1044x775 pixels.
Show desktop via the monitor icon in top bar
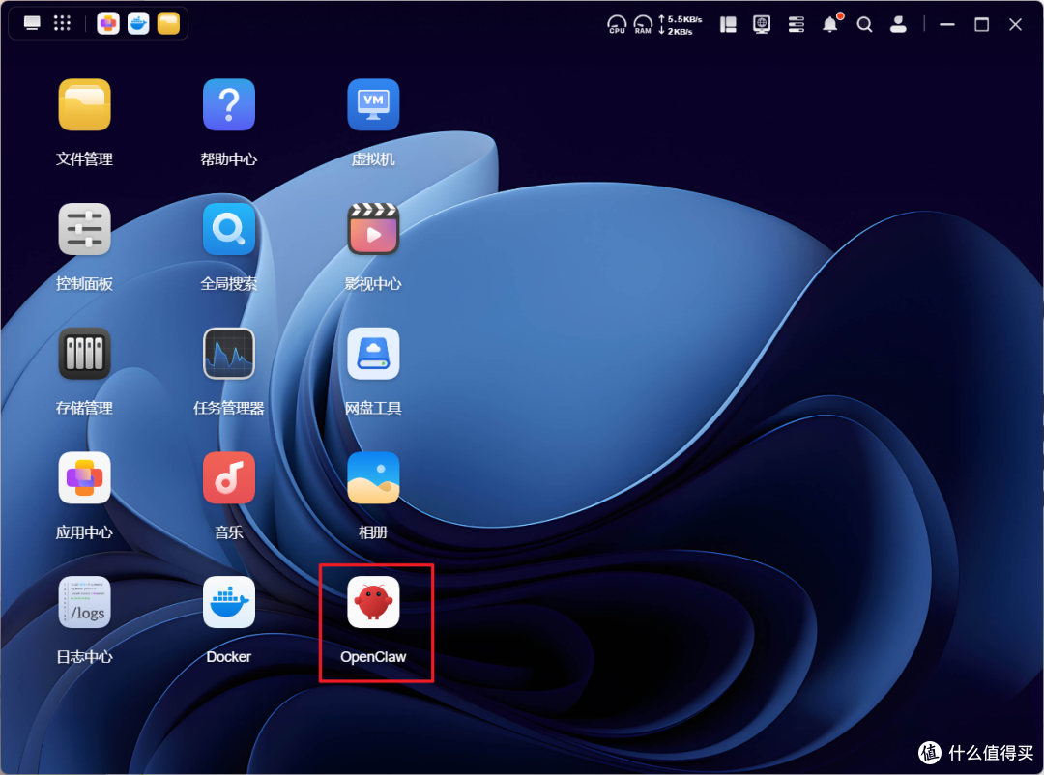coord(32,24)
